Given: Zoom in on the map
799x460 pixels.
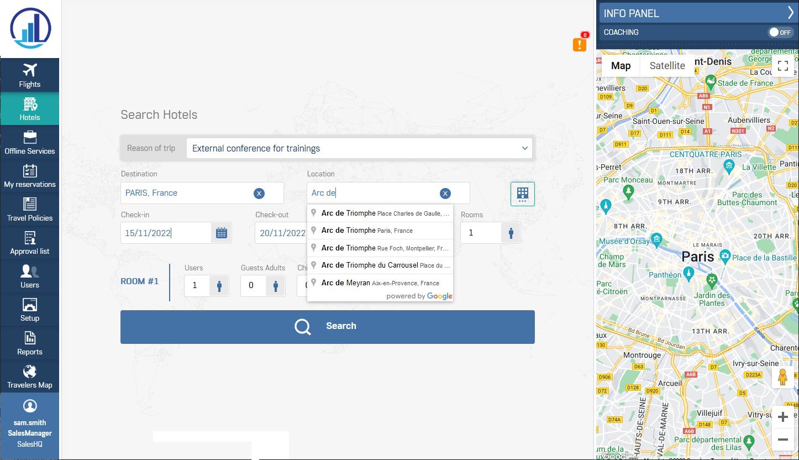Looking at the screenshot, I should 782,417.
